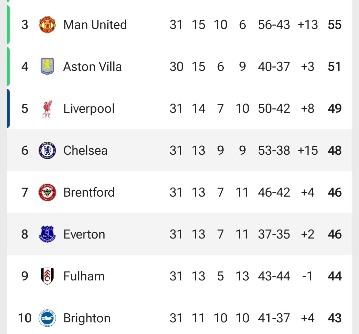Screen dimensions: 359x334
Task: Click the Fulham shield crest
Action: tap(47, 276)
